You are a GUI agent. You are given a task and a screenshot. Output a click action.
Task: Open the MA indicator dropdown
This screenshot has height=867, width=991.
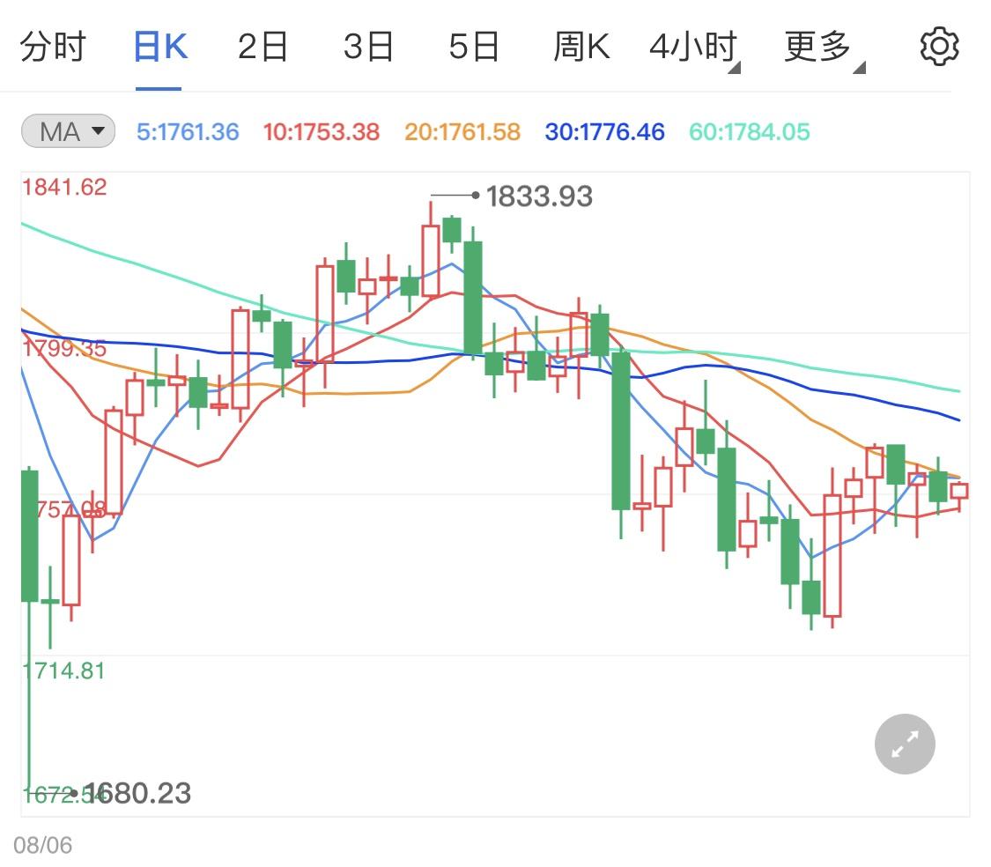[x=68, y=131]
